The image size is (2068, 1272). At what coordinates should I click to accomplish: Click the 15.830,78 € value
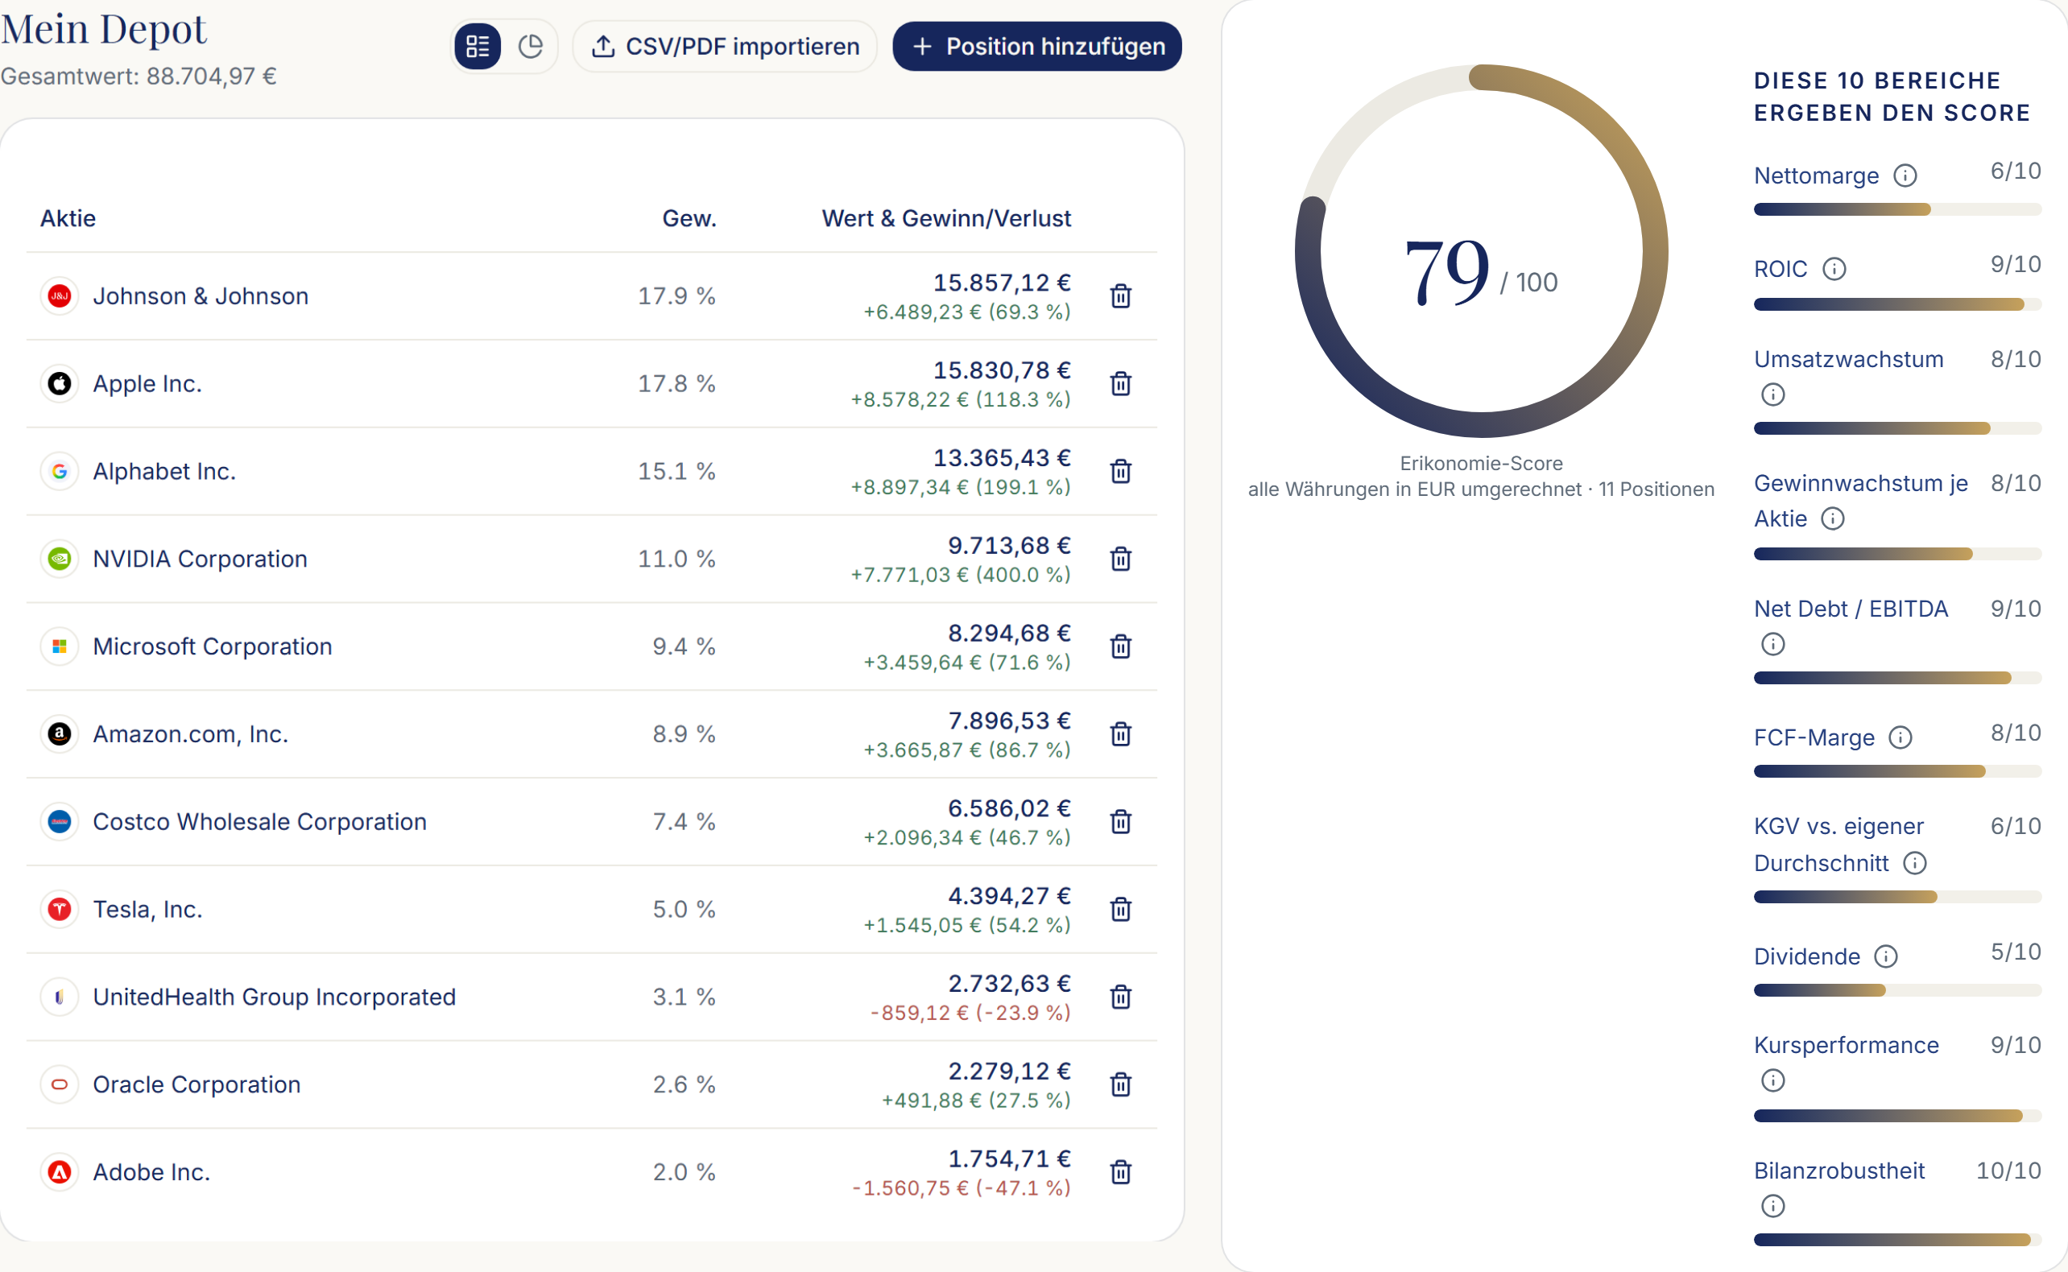pyautogui.click(x=1002, y=370)
